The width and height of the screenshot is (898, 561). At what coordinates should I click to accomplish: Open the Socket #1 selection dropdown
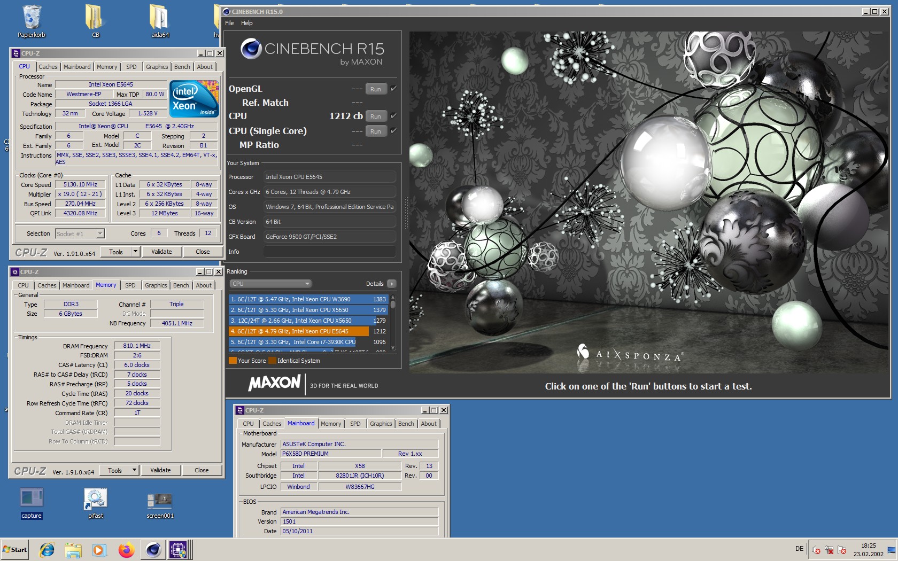coord(80,233)
